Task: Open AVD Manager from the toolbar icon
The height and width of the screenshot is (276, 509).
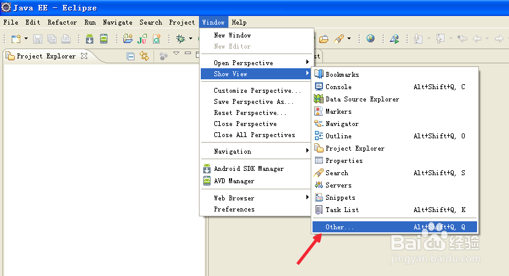Action: [x=104, y=39]
